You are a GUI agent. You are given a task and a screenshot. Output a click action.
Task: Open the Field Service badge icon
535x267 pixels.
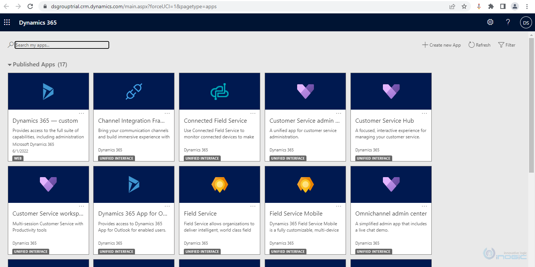click(220, 184)
